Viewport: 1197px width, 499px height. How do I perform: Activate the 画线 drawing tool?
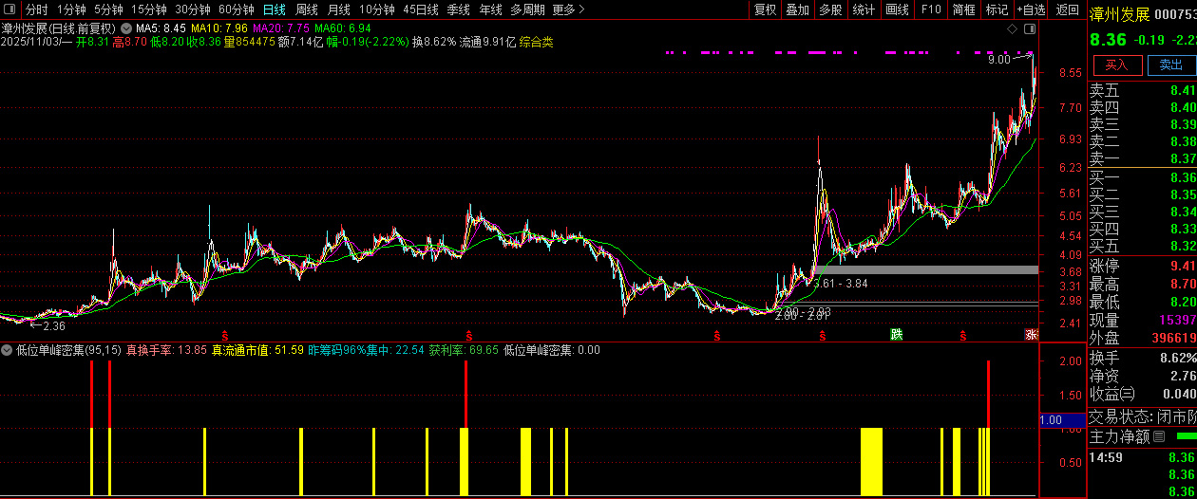pyautogui.click(x=897, y=9)
